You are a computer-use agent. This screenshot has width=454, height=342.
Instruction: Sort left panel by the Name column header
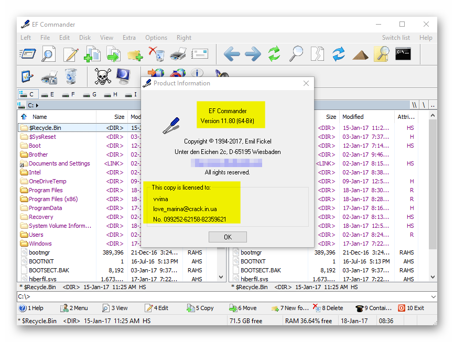point(40,117)
